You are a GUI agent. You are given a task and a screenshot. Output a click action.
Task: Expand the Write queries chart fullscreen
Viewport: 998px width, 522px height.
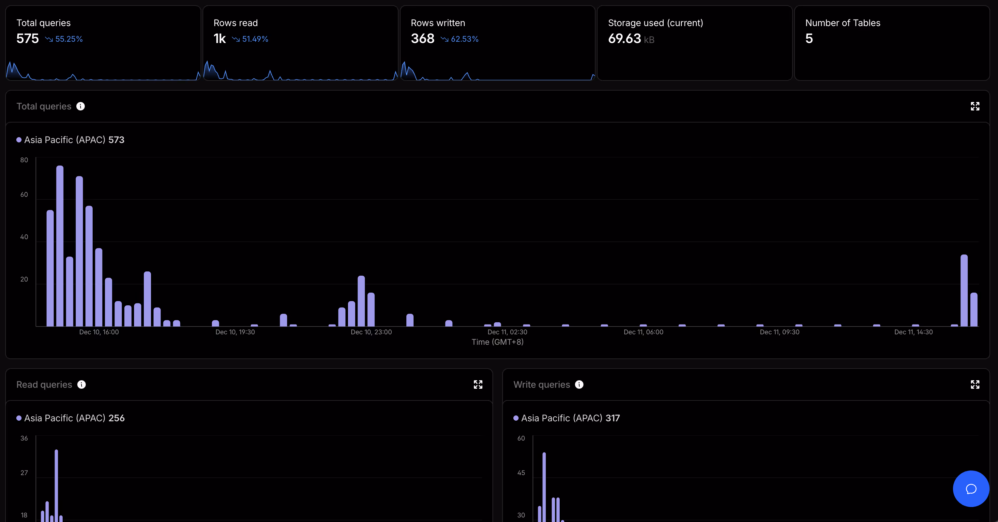[975, 384]
